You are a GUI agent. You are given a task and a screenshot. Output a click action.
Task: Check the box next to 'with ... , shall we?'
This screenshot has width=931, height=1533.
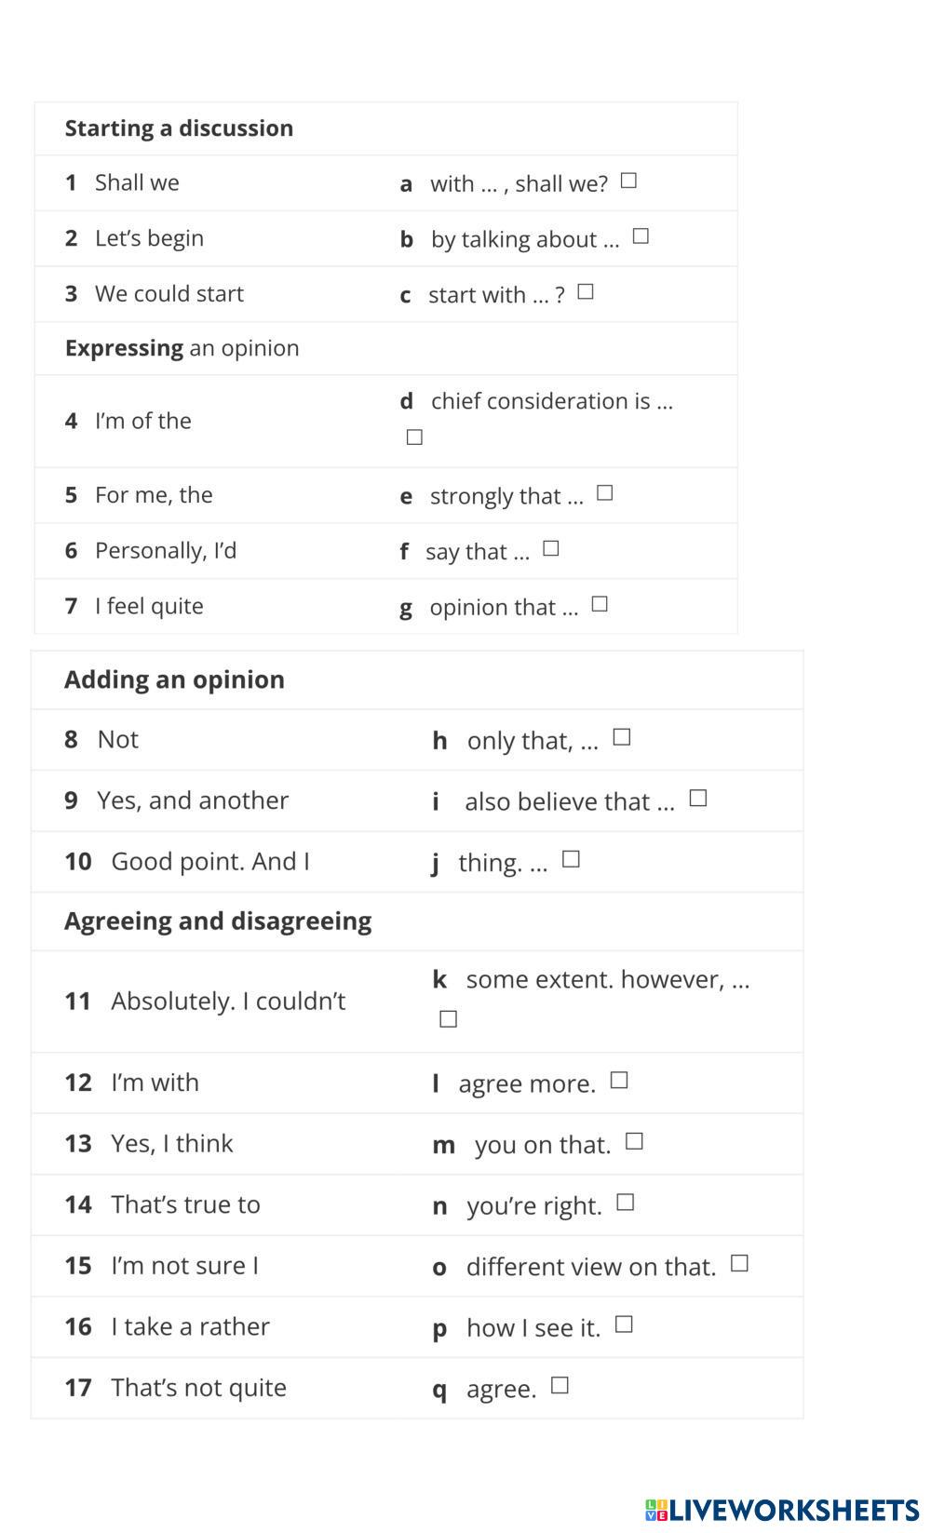coord(629,181)
